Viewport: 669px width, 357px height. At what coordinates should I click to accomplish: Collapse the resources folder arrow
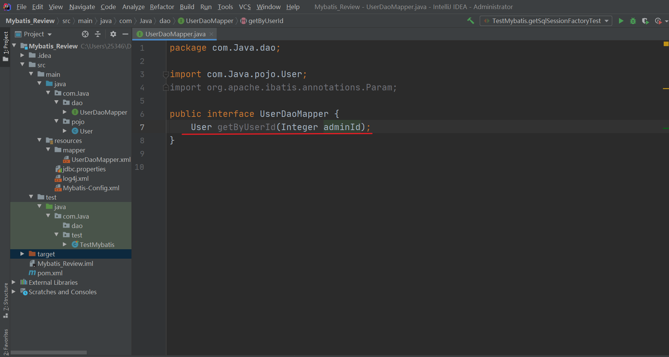[x=39, y=140]
